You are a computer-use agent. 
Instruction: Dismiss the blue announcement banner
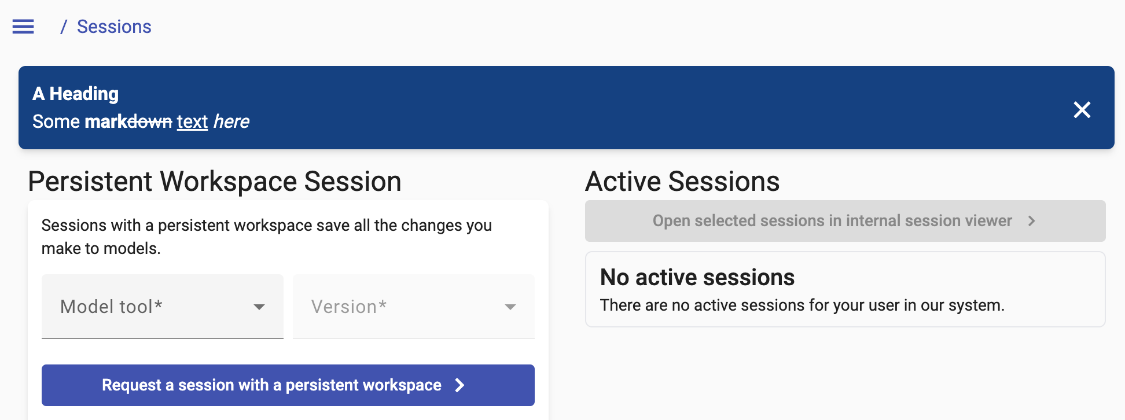click(1082, 110)
